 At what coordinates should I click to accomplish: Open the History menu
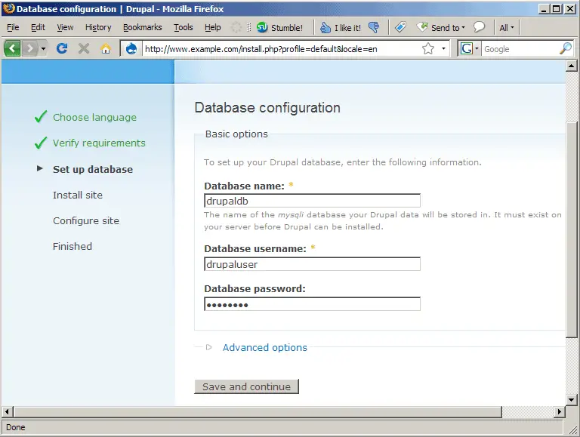pyautogui.click(x=98, y=27)
